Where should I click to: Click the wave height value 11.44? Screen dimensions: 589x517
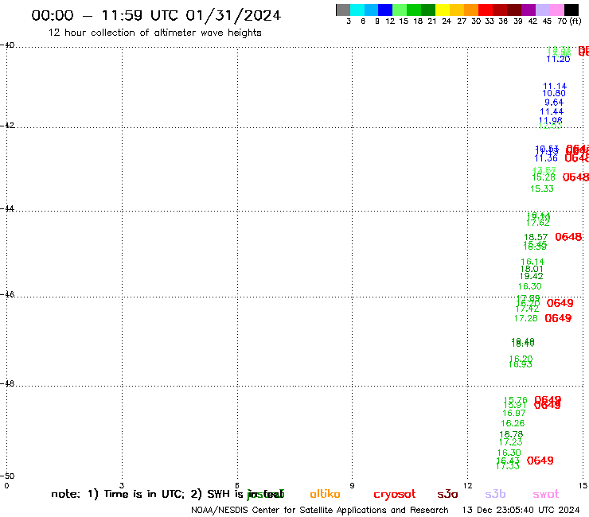(552, 112)
